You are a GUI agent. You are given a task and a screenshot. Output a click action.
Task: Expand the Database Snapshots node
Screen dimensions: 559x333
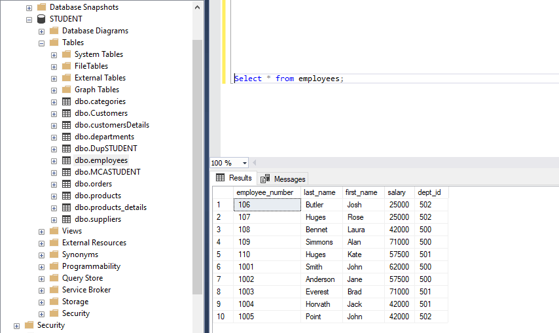click(x=29, y=8)
